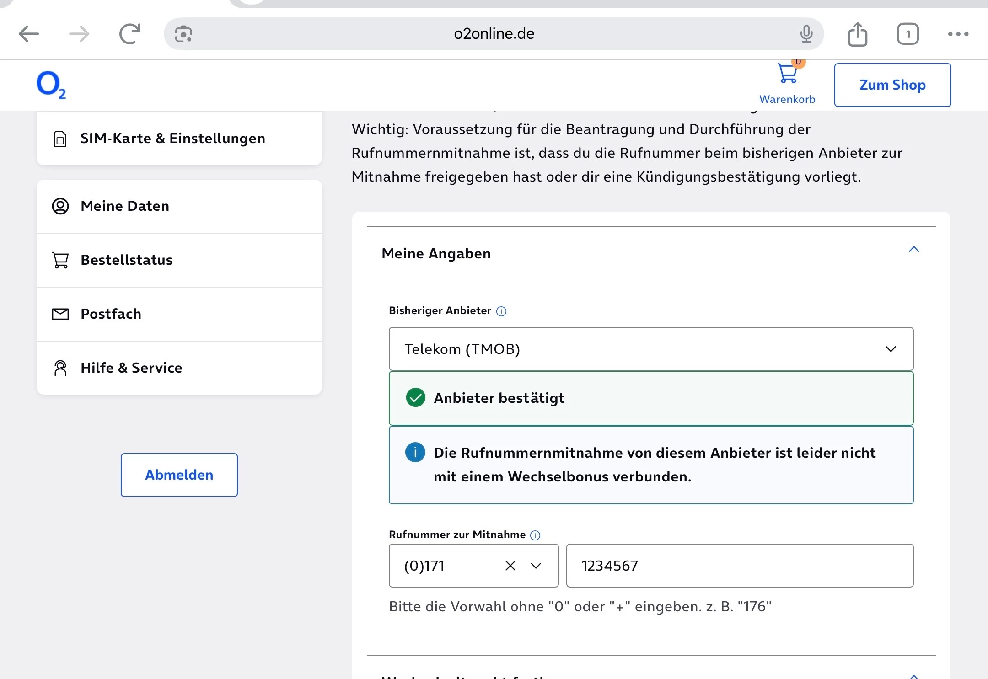This screenshot has height=679, width=988.
Task: Tap the browser share icon
Action: click(x=857, y=34)
